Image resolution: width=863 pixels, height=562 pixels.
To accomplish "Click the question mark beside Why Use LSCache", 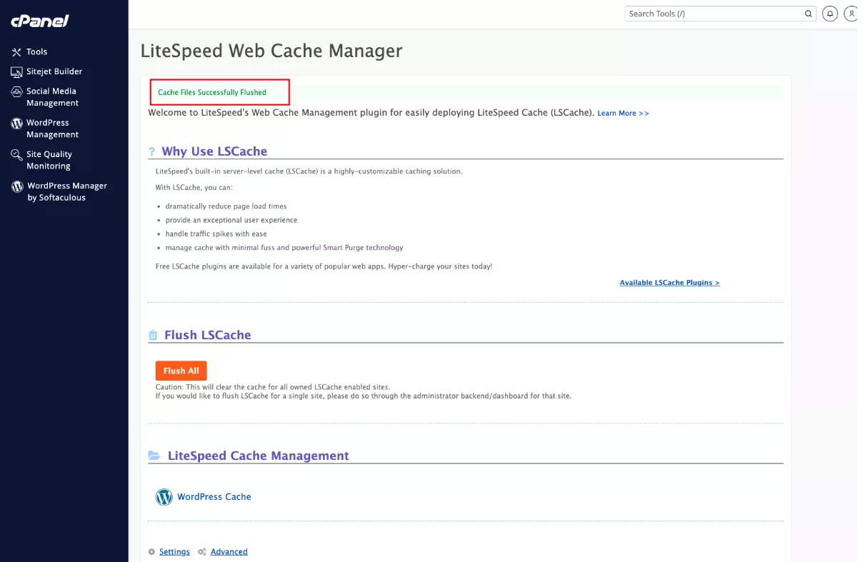I will (151, 151).
